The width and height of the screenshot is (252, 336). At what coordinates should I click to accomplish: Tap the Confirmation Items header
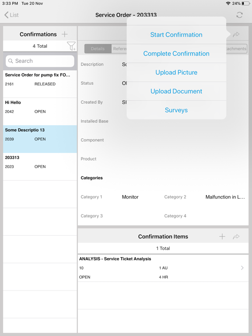(163, 237)
